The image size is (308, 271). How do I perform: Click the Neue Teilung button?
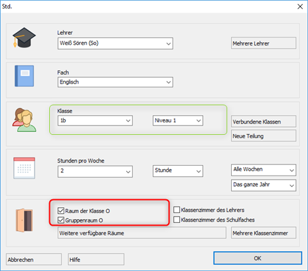coord(263,135)
